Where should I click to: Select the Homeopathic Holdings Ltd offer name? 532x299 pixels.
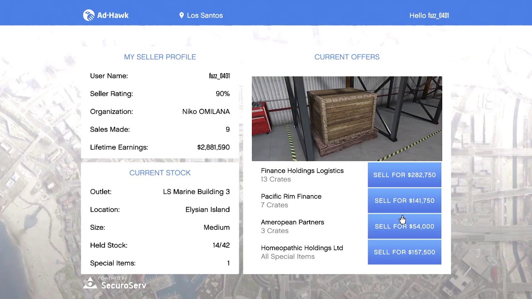tap(302, 248)
